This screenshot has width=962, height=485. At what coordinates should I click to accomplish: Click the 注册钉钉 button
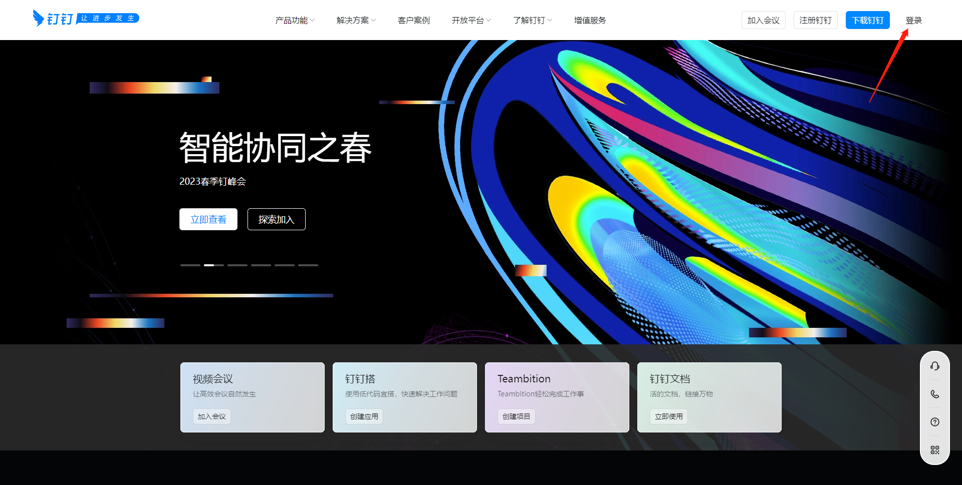(x=815, y=21)
